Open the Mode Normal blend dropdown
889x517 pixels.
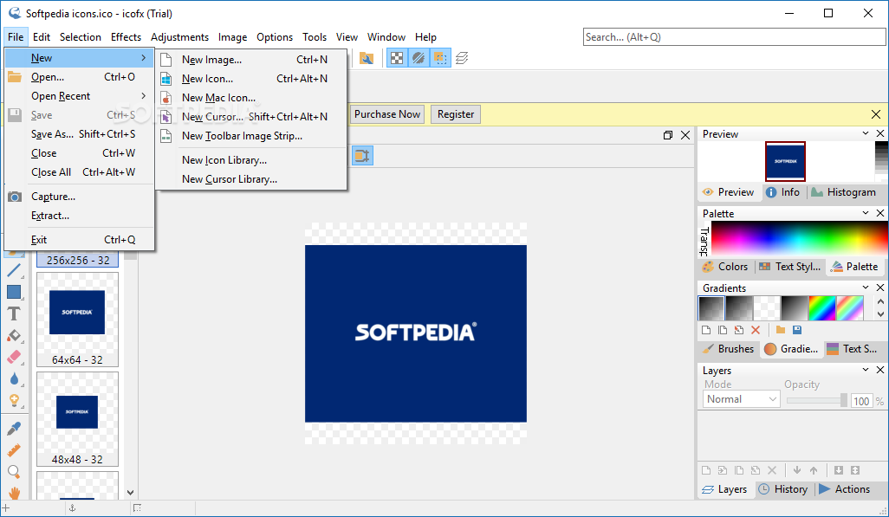741,399
